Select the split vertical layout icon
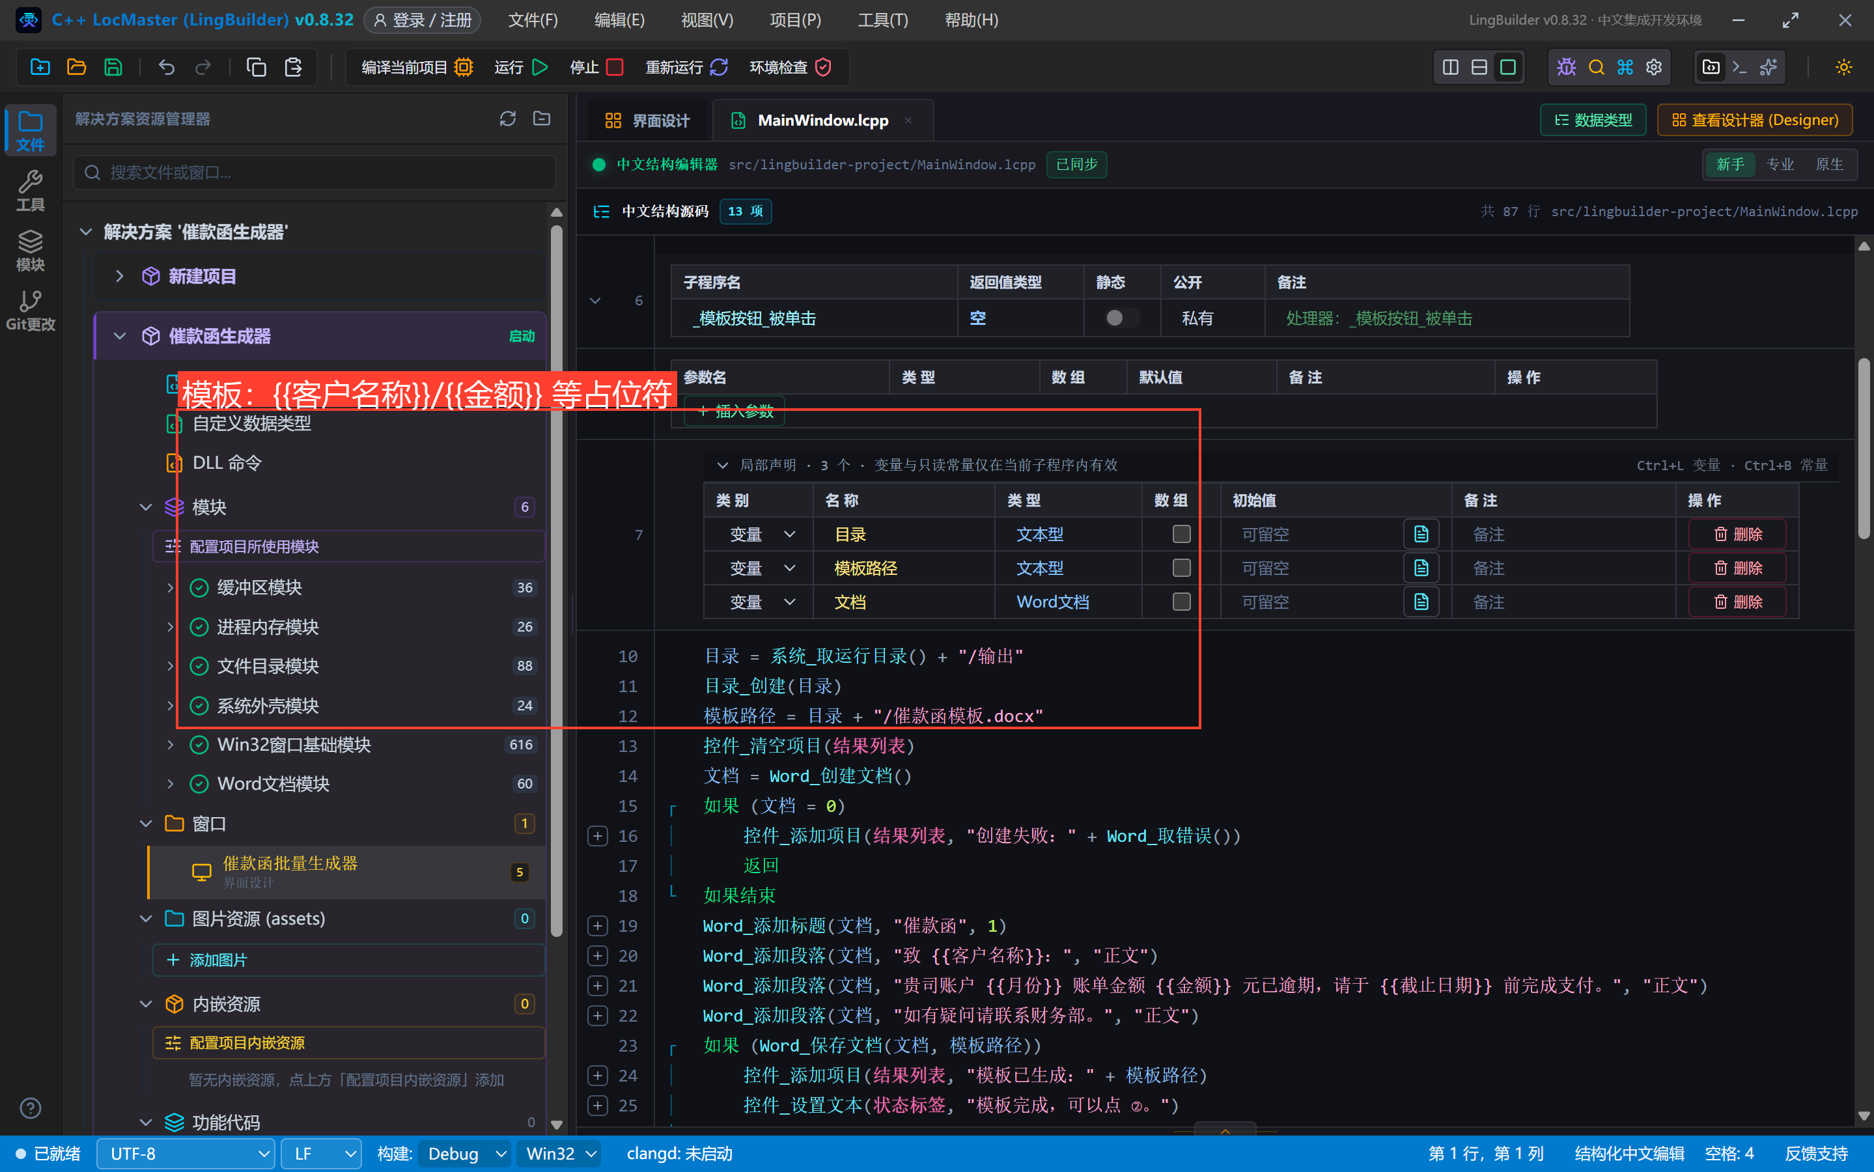 pyautogui.click(x=1451, y=68)
